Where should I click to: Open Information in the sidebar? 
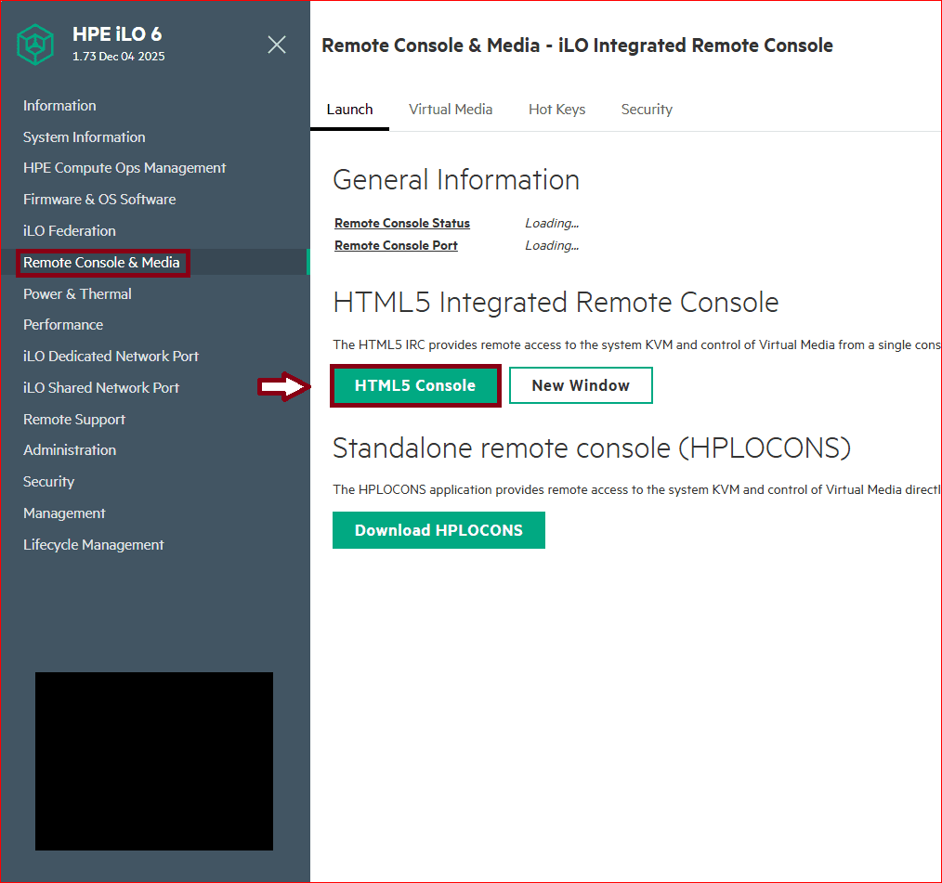click(59, 106)
